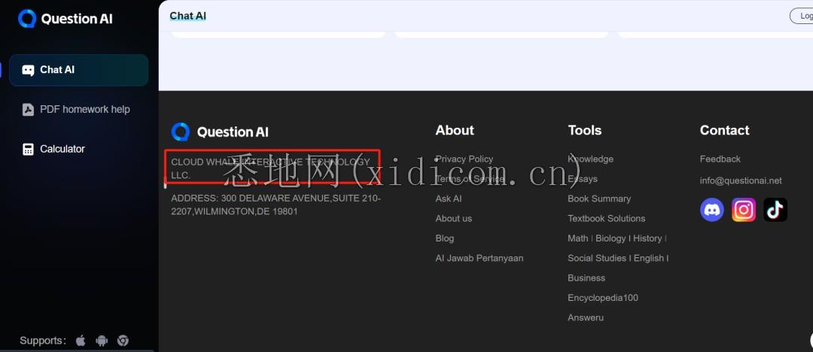Click the Chrome browser support icon
Screen dimensions: 813x352
[x=123, y=341]
